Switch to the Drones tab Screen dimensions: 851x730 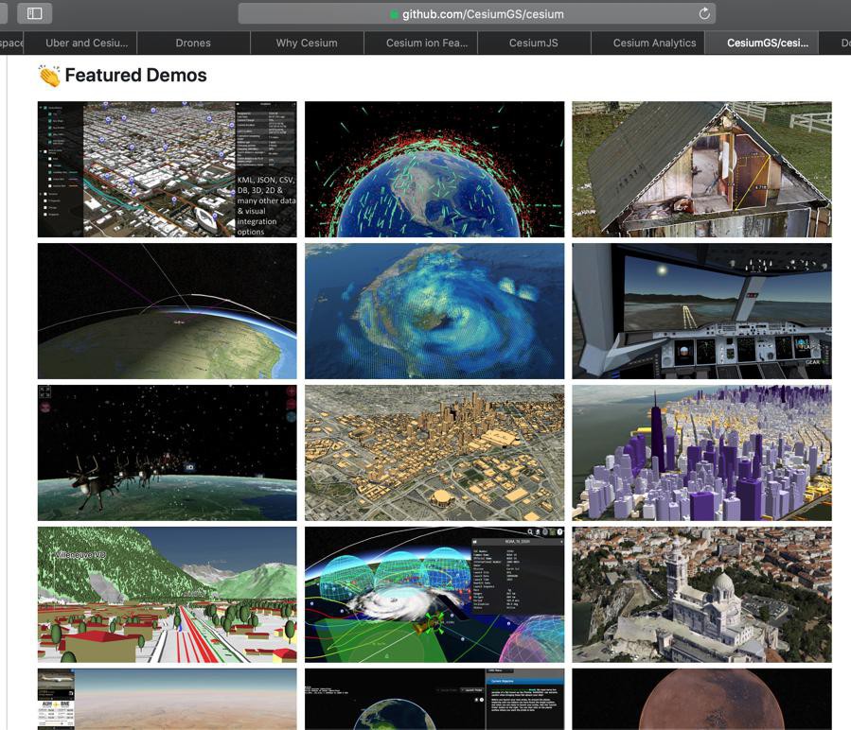coord(193,43)
